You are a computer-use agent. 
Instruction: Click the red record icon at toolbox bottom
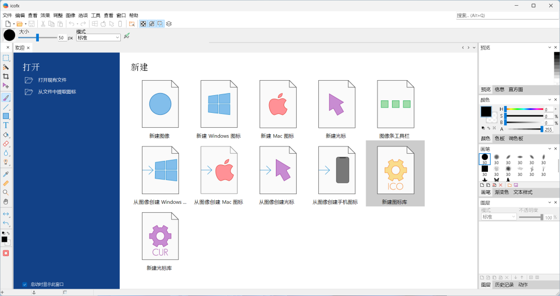click(6, 253)
